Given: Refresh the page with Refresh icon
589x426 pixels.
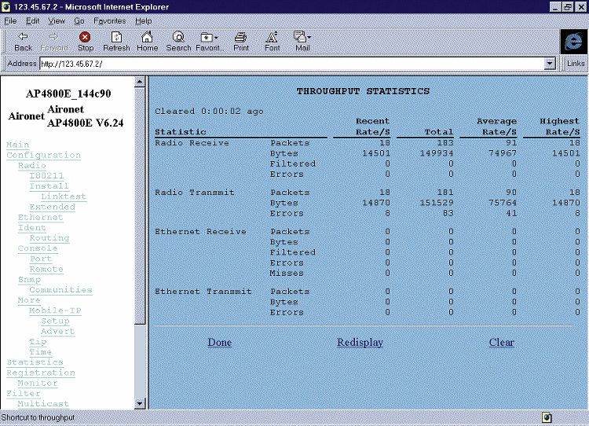Looking at the screenshot, I should (x=116, y=42).
